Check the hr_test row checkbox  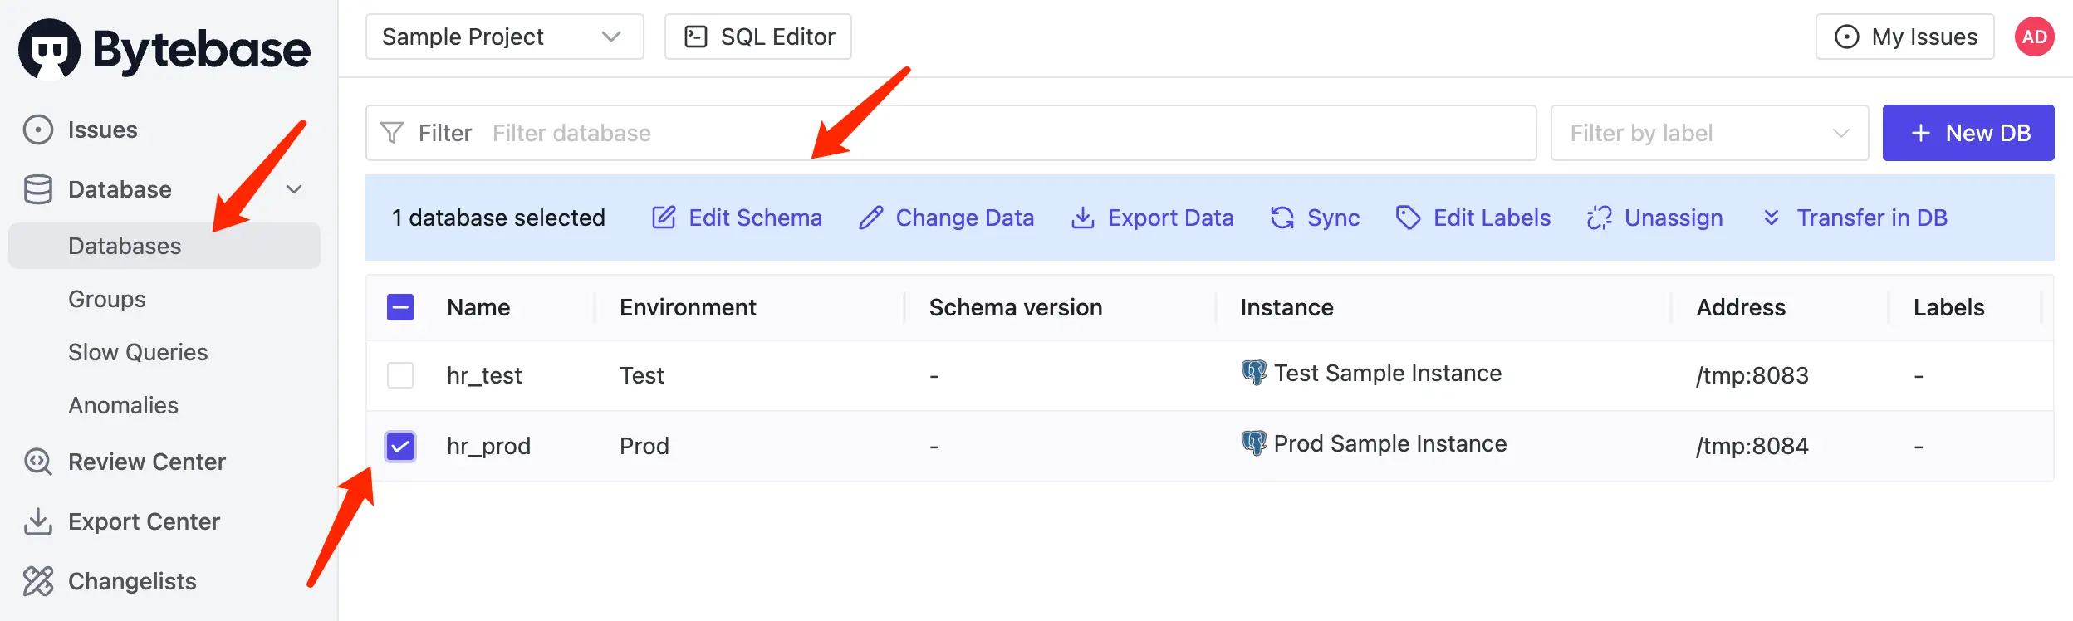400,375
